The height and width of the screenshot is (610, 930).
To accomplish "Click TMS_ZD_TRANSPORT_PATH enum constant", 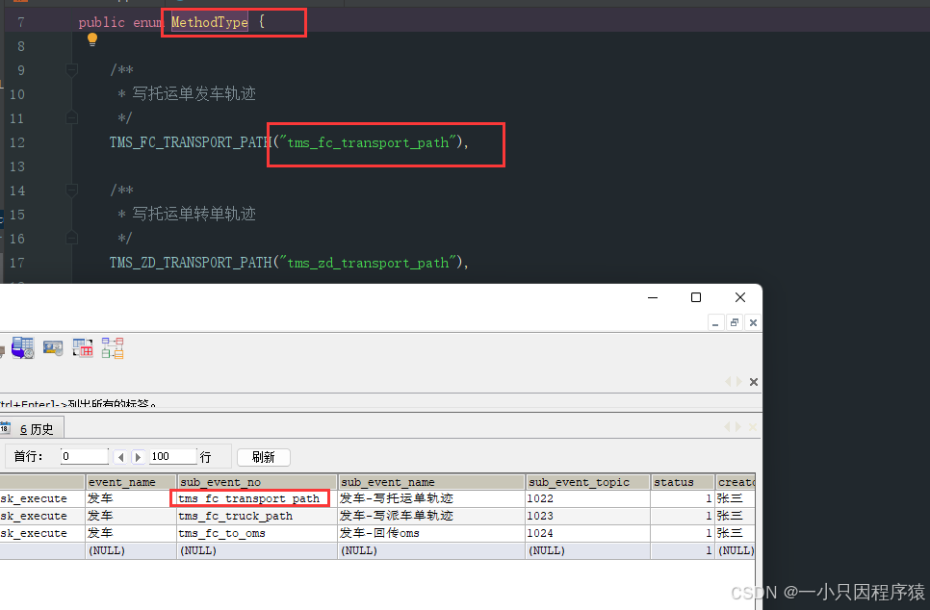I will pyautogui.click(x=191, y=263).
